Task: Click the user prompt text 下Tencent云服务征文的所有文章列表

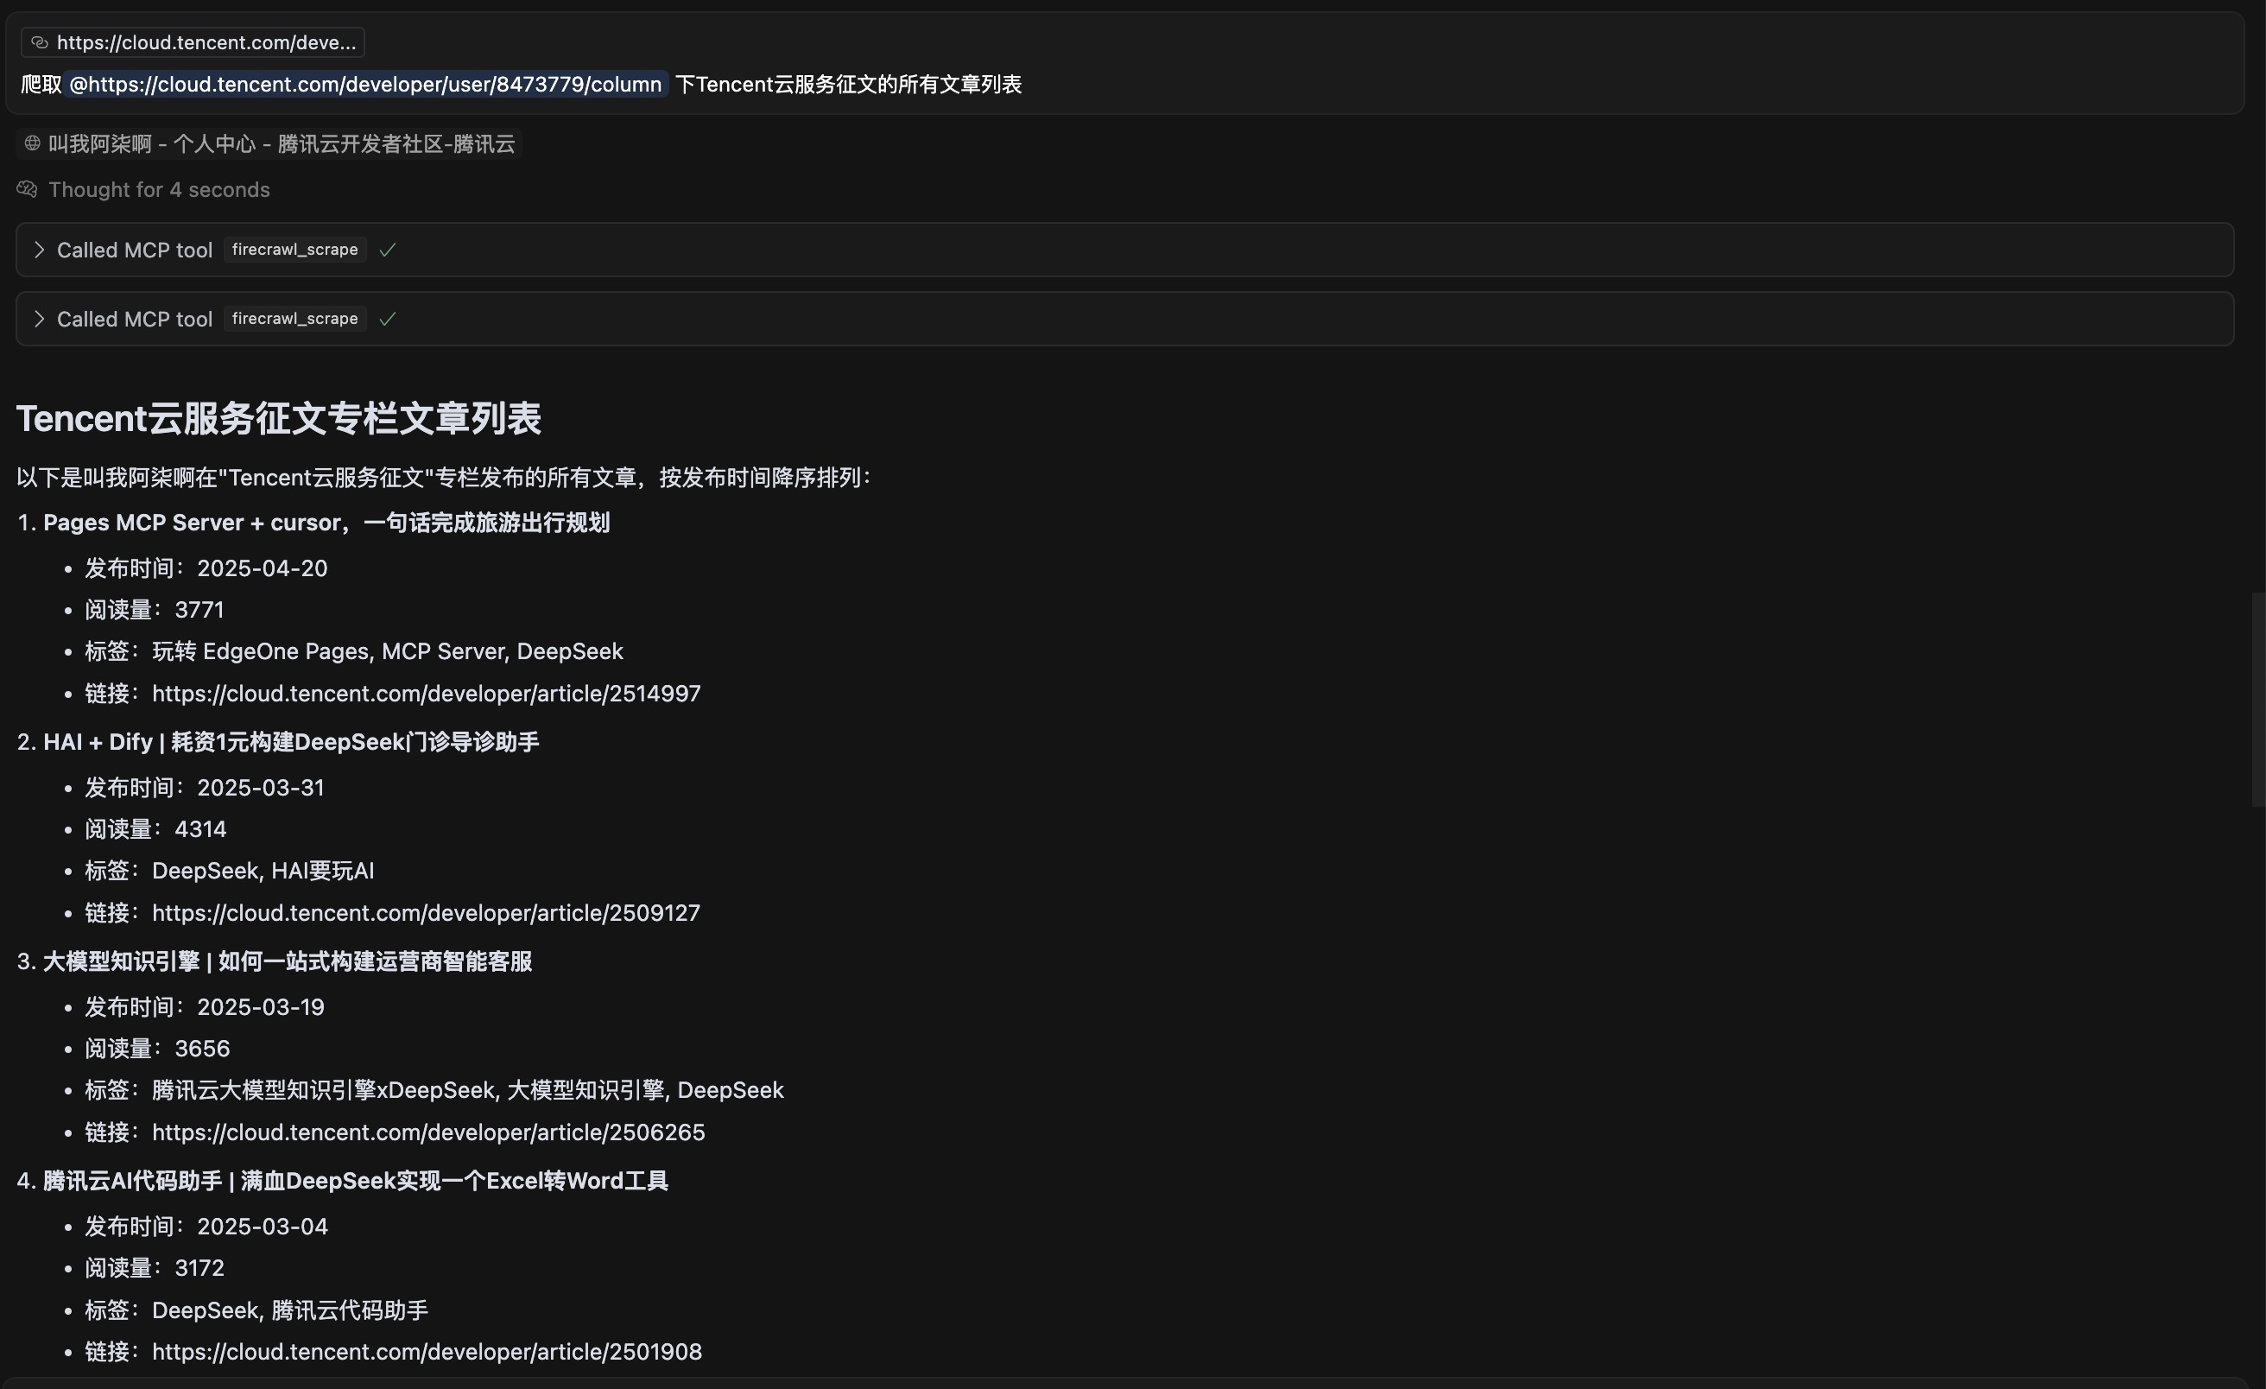Action: (x=849, y=85)
